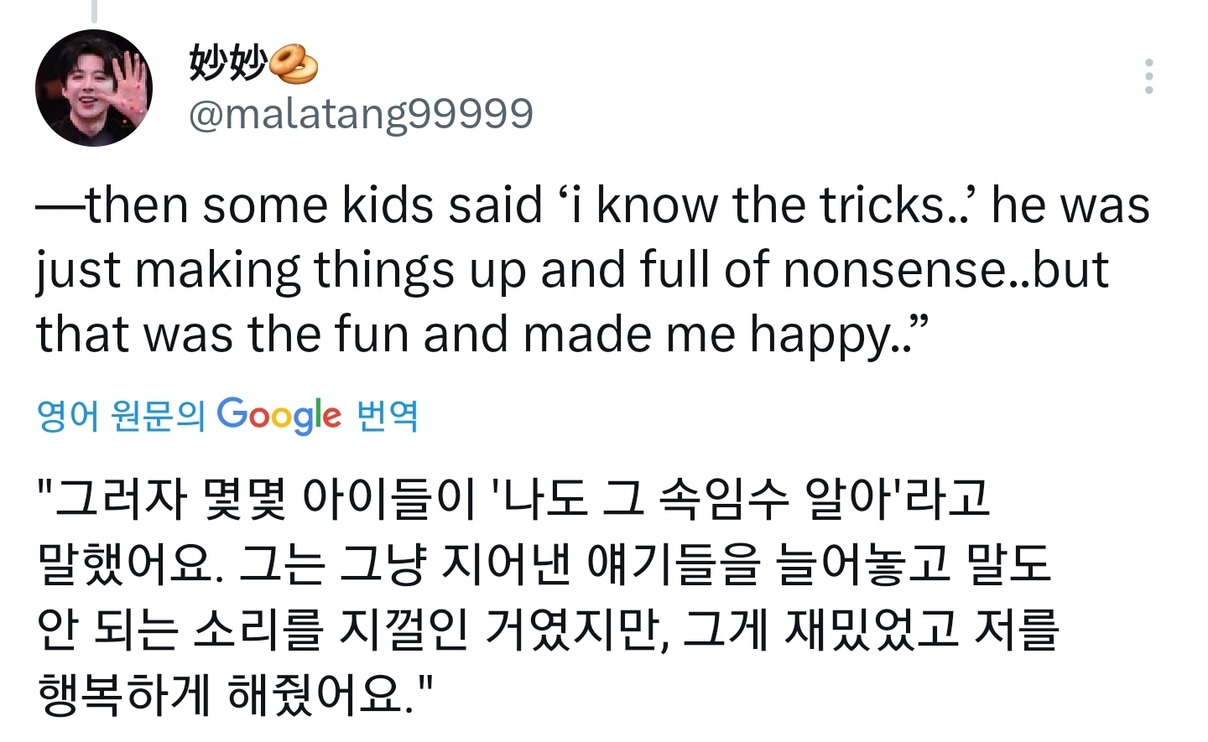
Task: Click the thread connector line above the avatar
Action: point(94,10)
